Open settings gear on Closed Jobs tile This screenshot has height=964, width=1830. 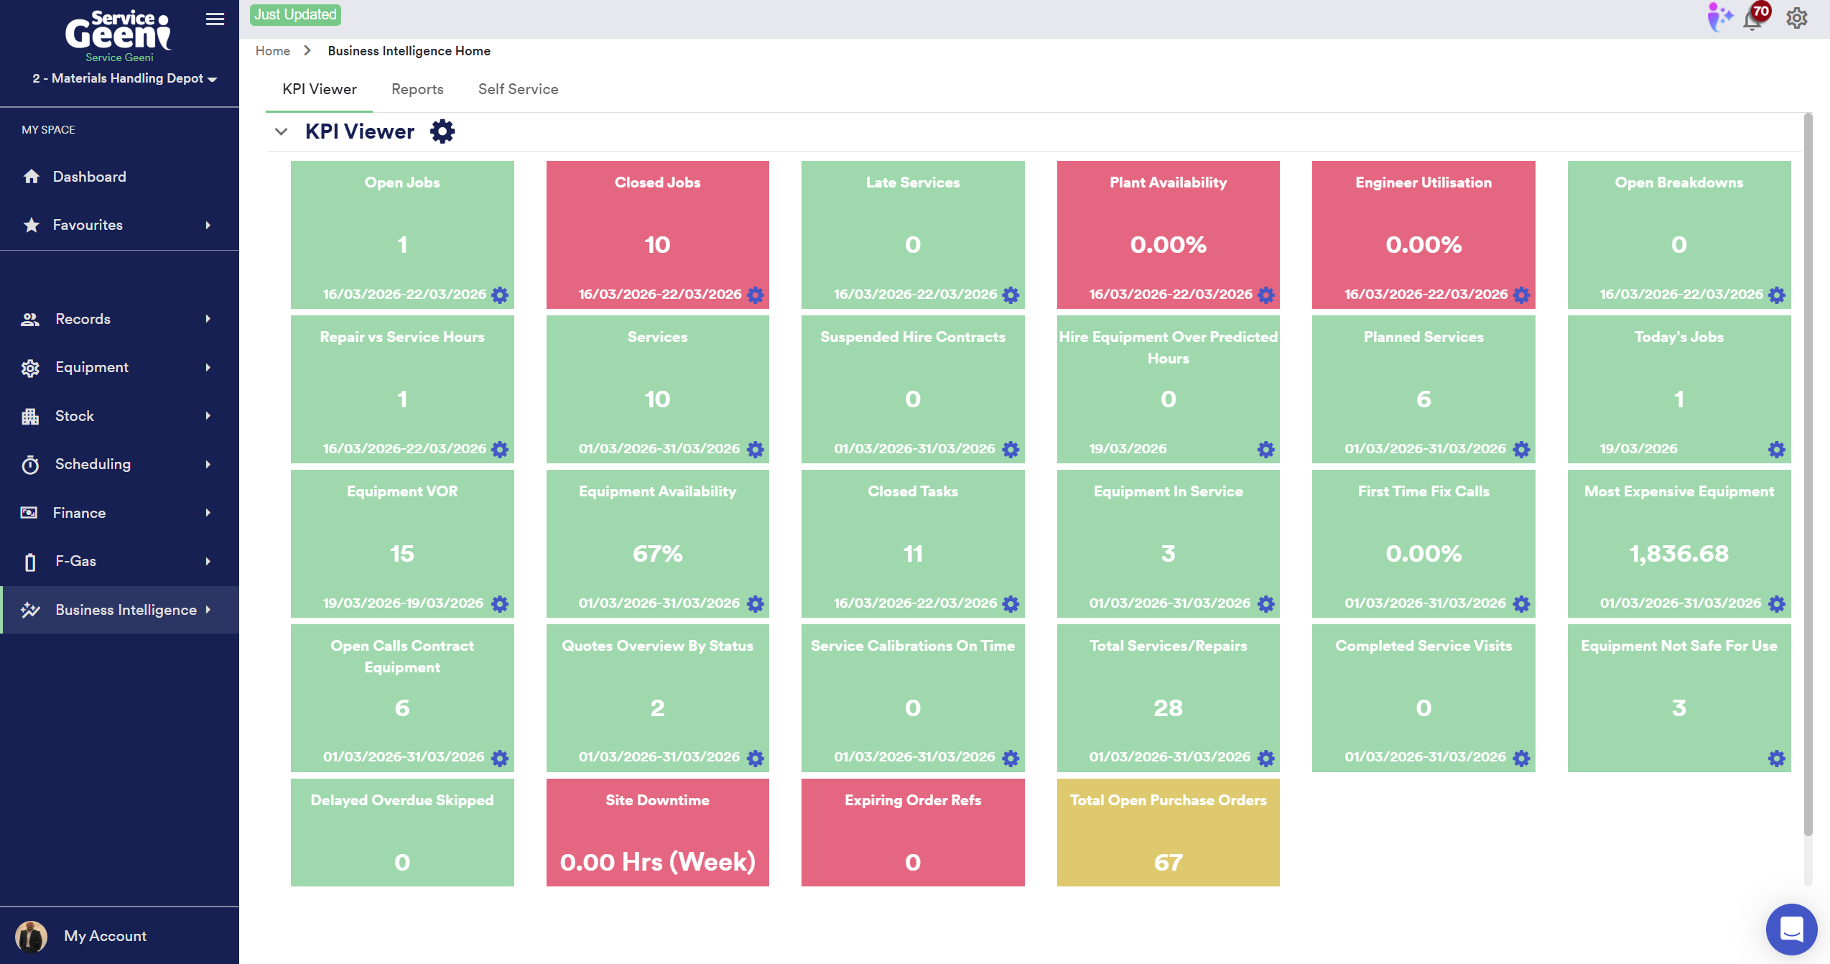click(756, 295)
